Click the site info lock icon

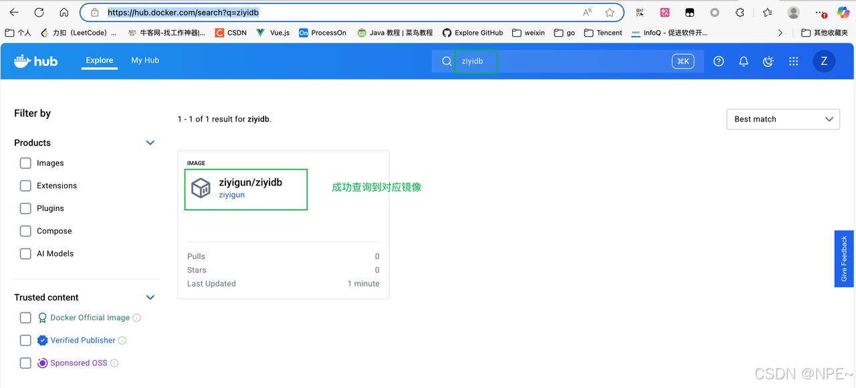tap(94, 12)
